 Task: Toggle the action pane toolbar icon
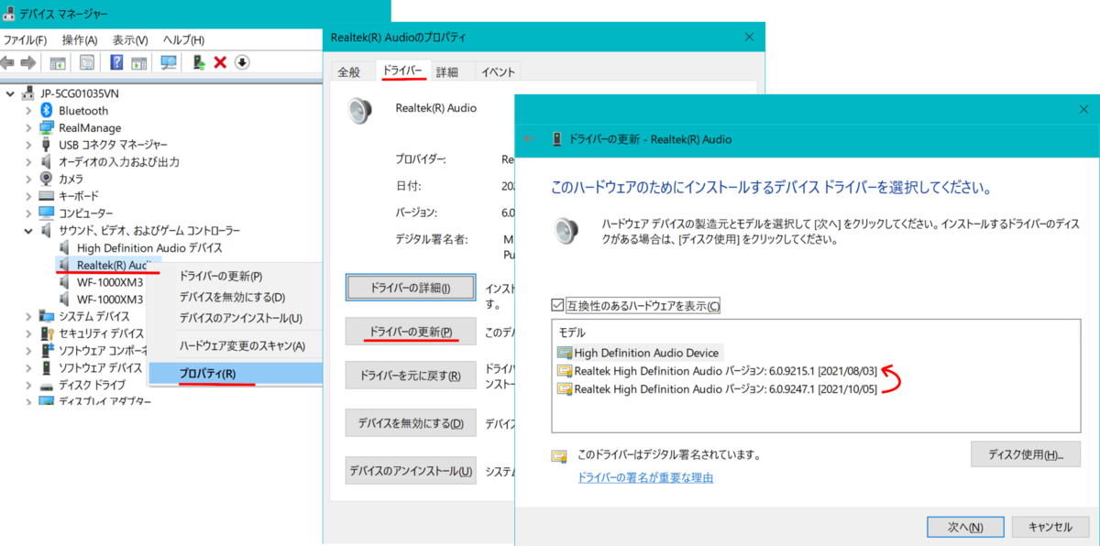pyautogui.click(x=138, y=62)
